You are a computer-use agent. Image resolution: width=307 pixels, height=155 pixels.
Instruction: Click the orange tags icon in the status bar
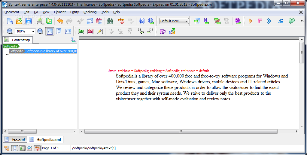click(x=7, y=148)
